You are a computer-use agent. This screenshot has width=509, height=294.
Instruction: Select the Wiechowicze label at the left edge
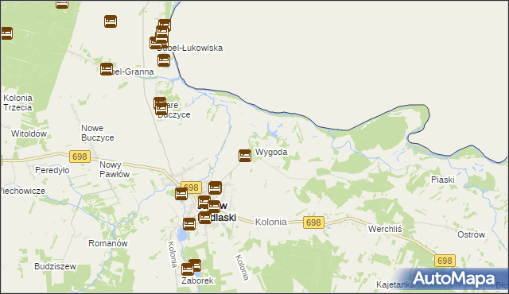(x=23, y=191)
